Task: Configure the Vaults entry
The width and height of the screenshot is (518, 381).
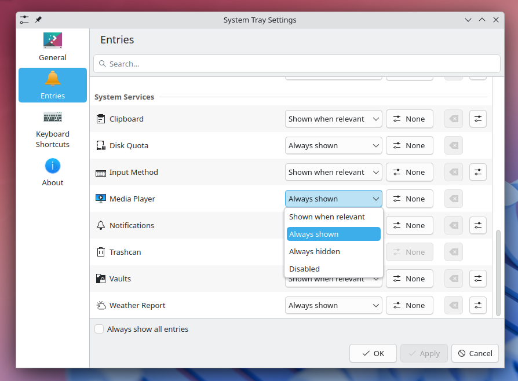Action: 478,279
